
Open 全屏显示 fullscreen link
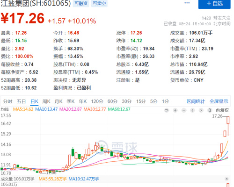pyautogui.click(x=219, y=101)
